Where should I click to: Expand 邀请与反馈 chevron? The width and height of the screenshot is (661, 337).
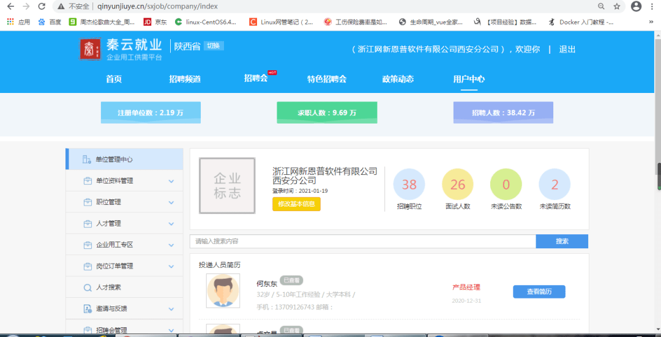(x=171, y=309)
